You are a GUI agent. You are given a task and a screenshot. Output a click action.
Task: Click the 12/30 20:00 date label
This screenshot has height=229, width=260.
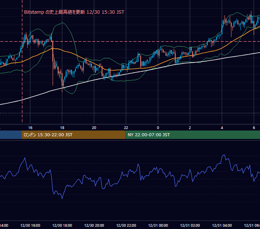pos(94,225)
